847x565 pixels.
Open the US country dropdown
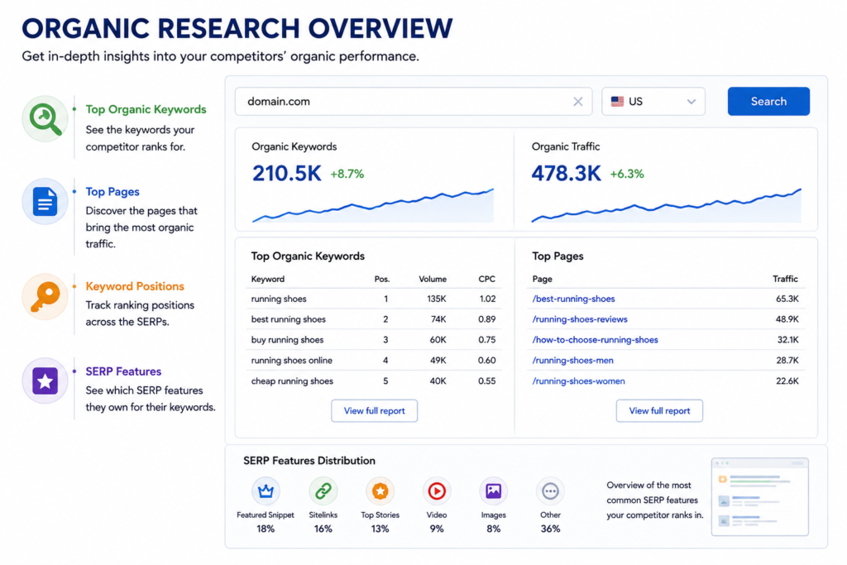[653, 102]
